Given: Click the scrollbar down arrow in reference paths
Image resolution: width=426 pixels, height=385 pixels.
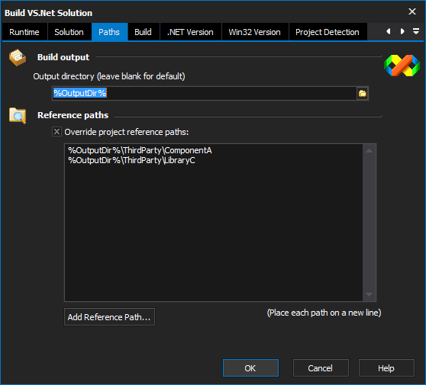Looking at the screenshot, I should (x=370, y=294).
